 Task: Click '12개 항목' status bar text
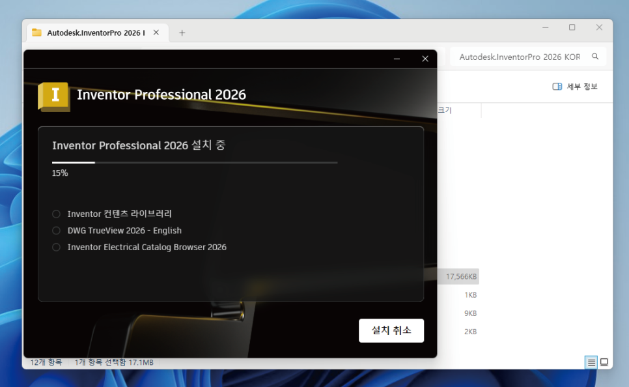click(x=46, y=362)
